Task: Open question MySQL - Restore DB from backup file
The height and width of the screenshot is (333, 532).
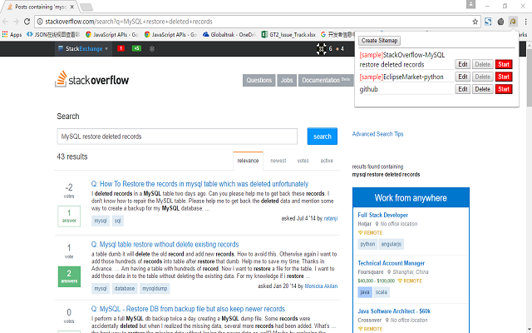Action: (x=188, y=309)
